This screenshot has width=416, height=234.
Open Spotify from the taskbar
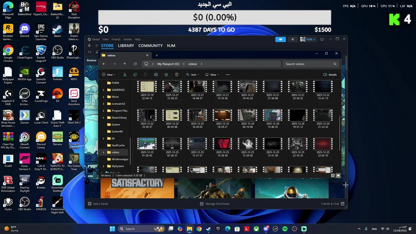[x=285, y=229]
